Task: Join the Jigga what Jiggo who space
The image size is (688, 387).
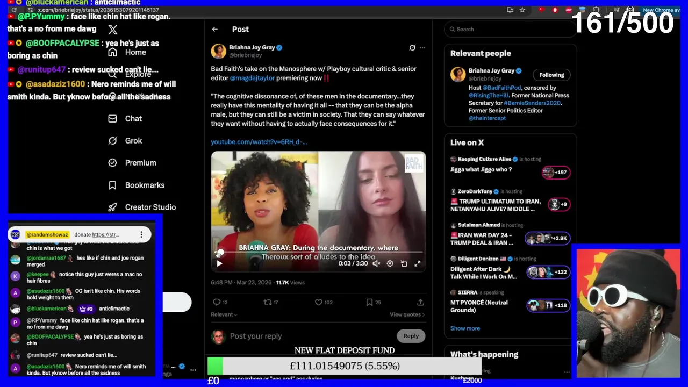Action: (481, 170)
